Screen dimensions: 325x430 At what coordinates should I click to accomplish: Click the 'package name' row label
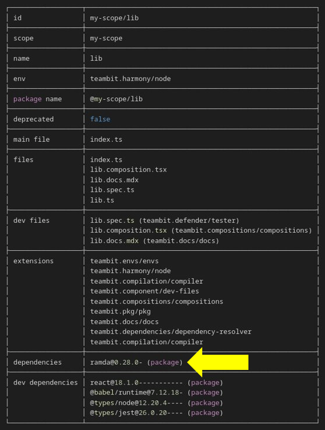click(37, 99)
